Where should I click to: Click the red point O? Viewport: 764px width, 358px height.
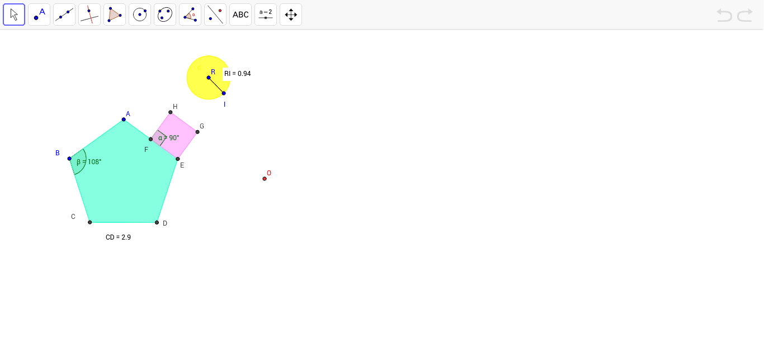tap(265, 179)
